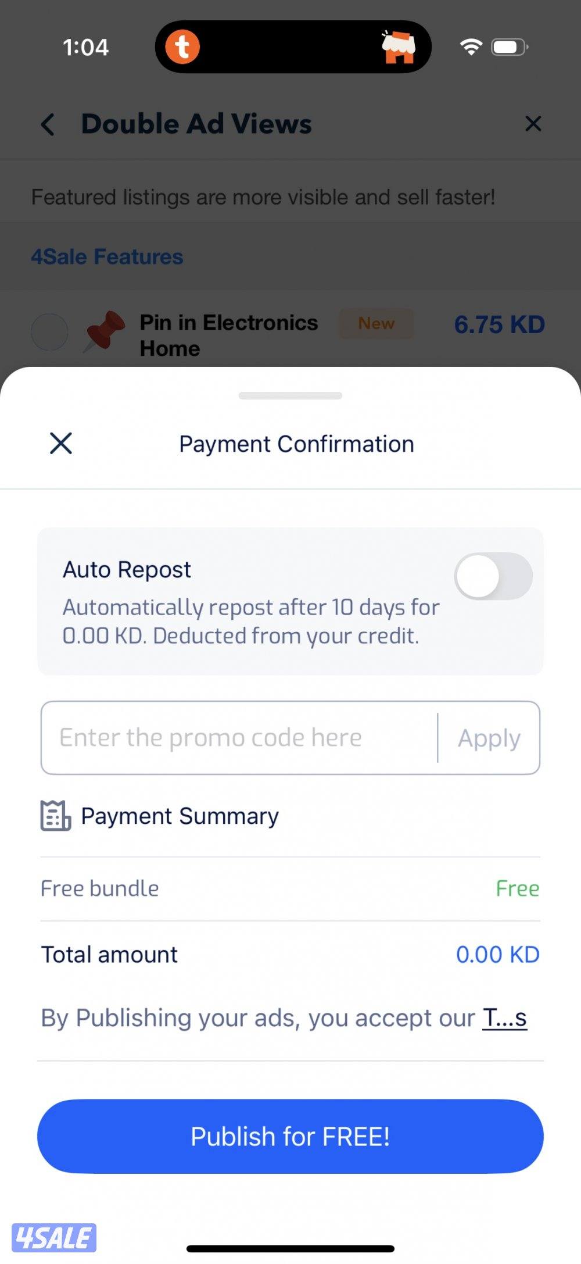The width and height of the screenshot is (581, 1264).
Task: Close the Double Ad Views page
Action: pos(533,124)
